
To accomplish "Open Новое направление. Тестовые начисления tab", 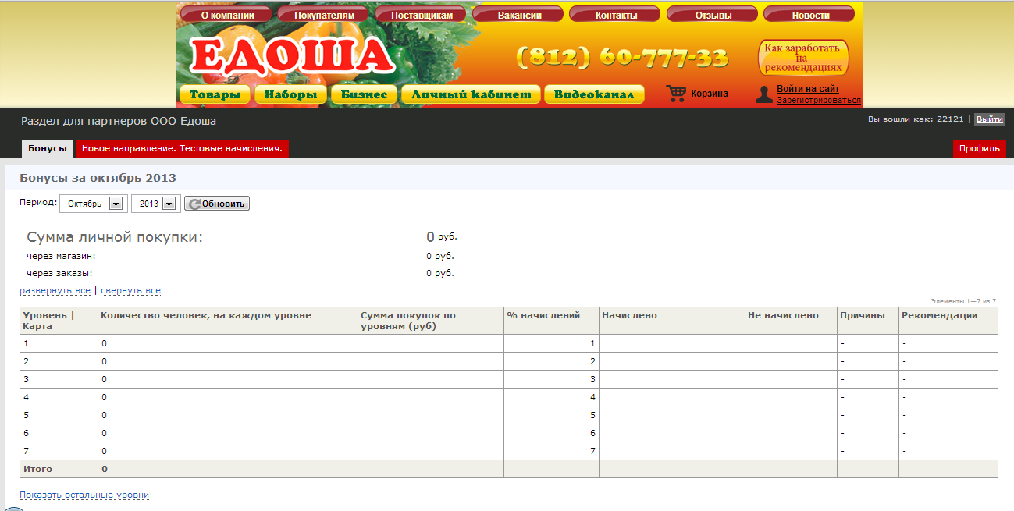I will (182, 148).
